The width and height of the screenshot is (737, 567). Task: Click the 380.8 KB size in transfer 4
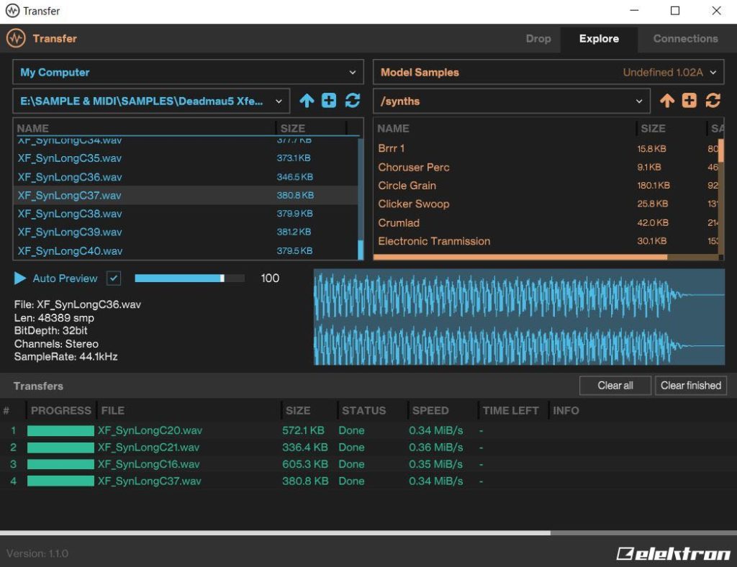coord(305,481)
